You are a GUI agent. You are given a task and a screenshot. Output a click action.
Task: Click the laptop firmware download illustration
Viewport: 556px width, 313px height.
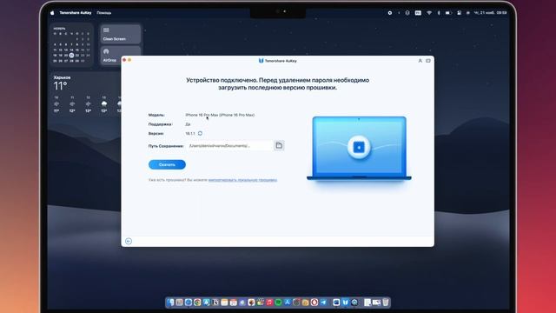coord(359,149)
